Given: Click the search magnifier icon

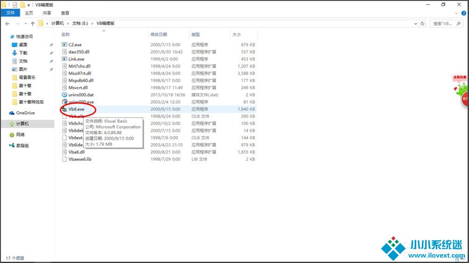Looking at the screenshot, I should click(x=459, y=24).
